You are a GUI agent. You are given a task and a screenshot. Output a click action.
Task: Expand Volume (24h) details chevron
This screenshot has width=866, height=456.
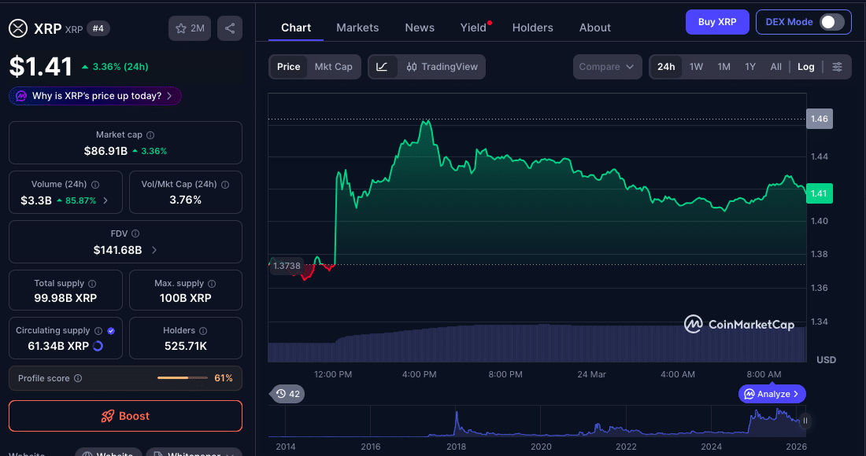[105, 200]
